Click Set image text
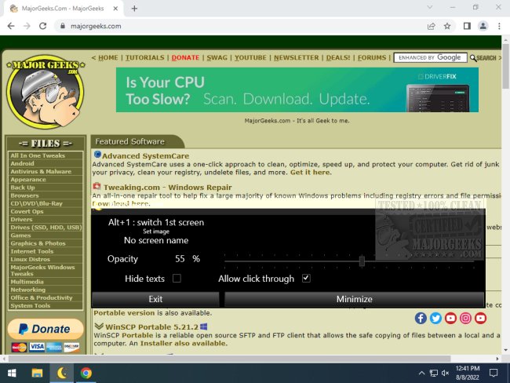 156,232
